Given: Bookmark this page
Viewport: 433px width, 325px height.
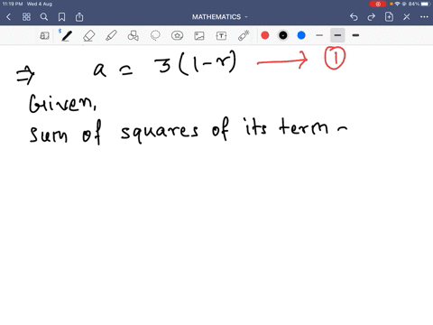Looking at the screenshot, I should (61, 17).
